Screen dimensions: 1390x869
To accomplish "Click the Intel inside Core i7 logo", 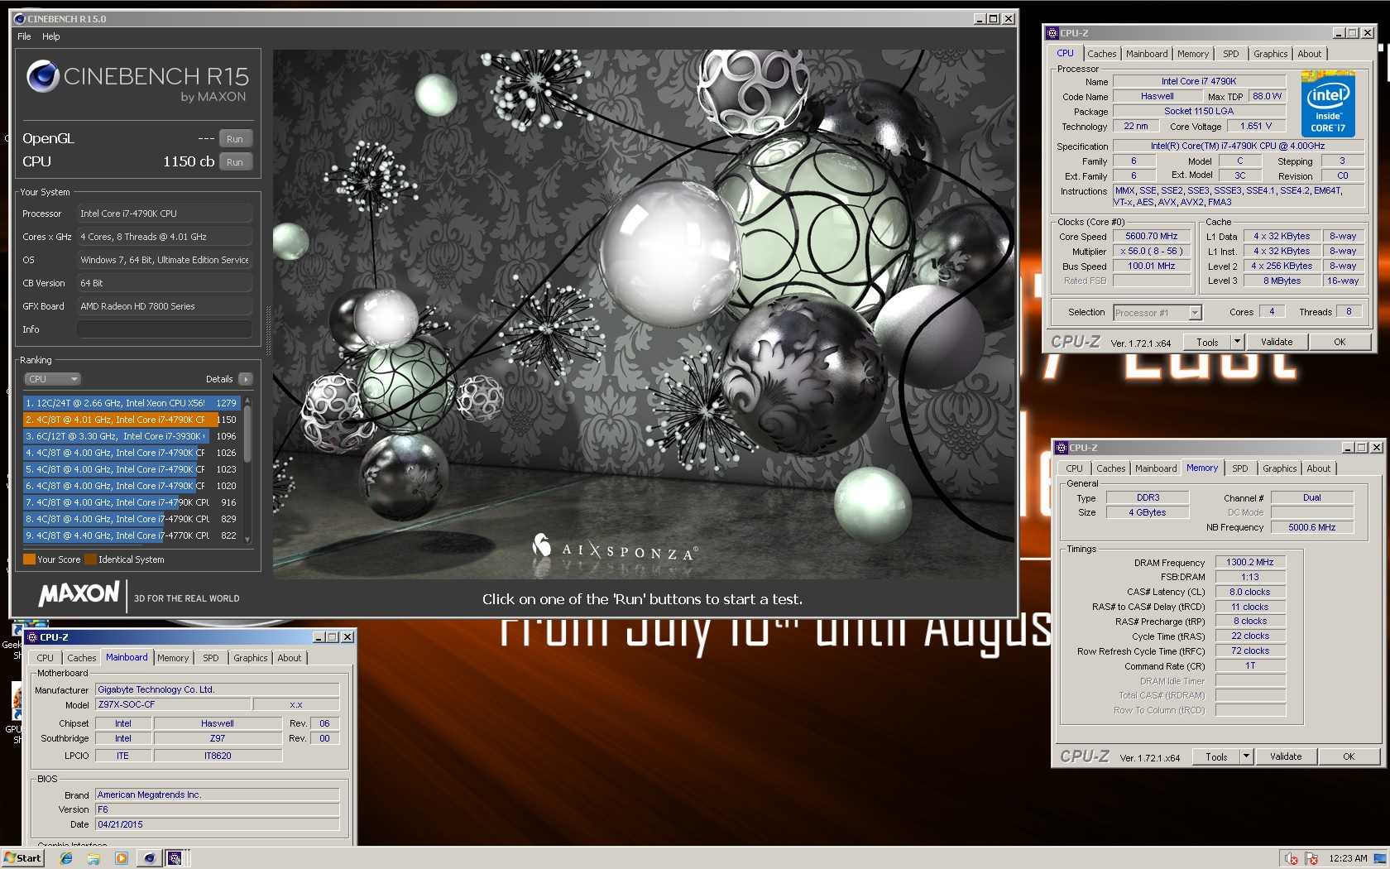I will (1327, 106).
